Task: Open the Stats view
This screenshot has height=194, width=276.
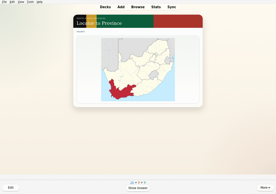Action: [156, 7]
